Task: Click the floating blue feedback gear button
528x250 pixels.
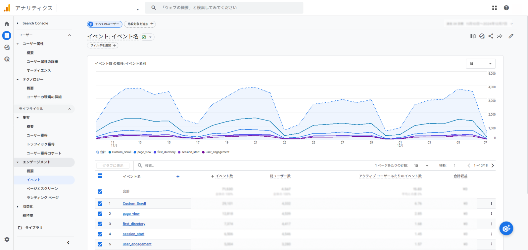Action: (506, 228)
